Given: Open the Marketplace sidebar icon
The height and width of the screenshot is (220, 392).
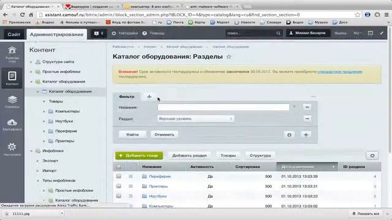Looking at the screenshot, I should pos(12,125).
